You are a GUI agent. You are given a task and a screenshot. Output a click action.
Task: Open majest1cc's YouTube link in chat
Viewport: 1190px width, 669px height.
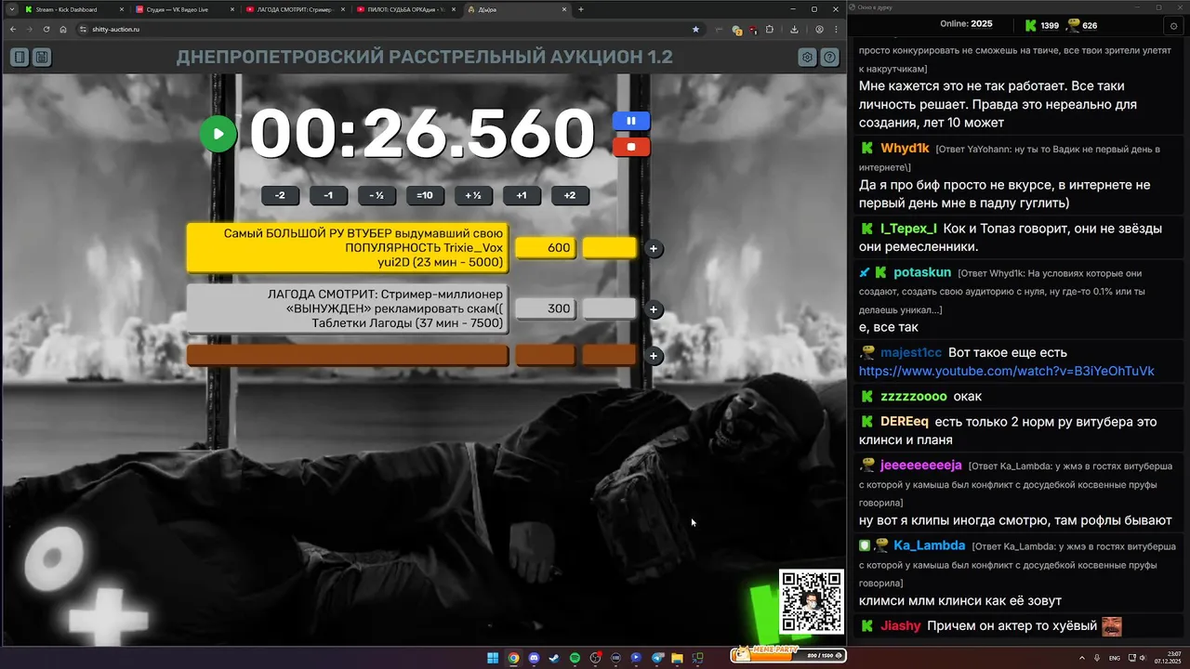pos(1006,371)
